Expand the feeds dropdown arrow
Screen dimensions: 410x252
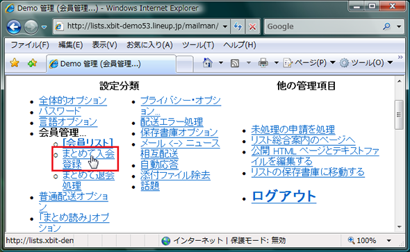tap(249, 62)
